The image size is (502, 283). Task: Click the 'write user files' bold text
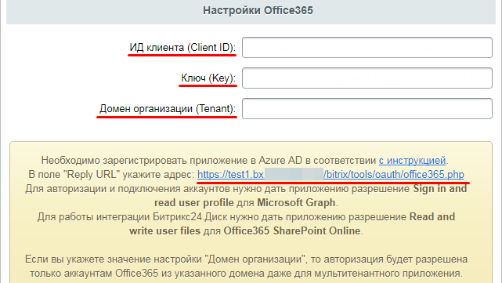tap(164, 230)
